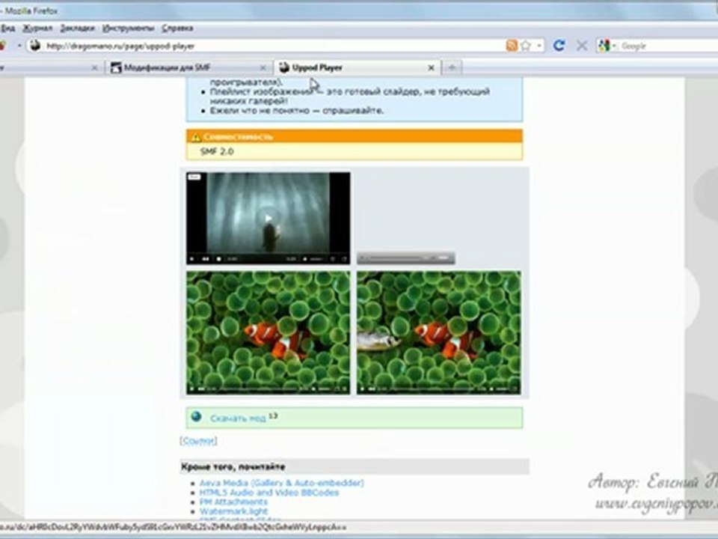Click the globe icon beside Скачать мод
The image size is (718, 539).
click(x=197, y=417)
